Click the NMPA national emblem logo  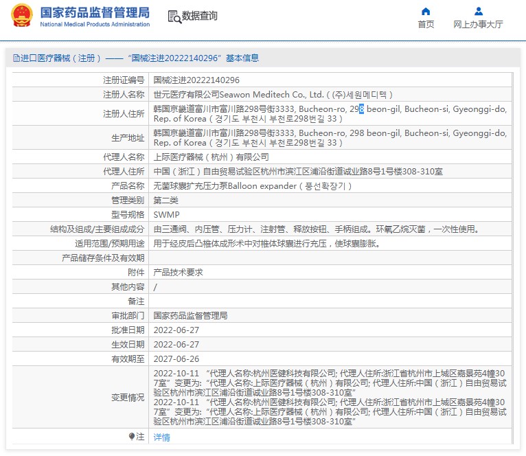pyautogui.click(x=22, y=16)
